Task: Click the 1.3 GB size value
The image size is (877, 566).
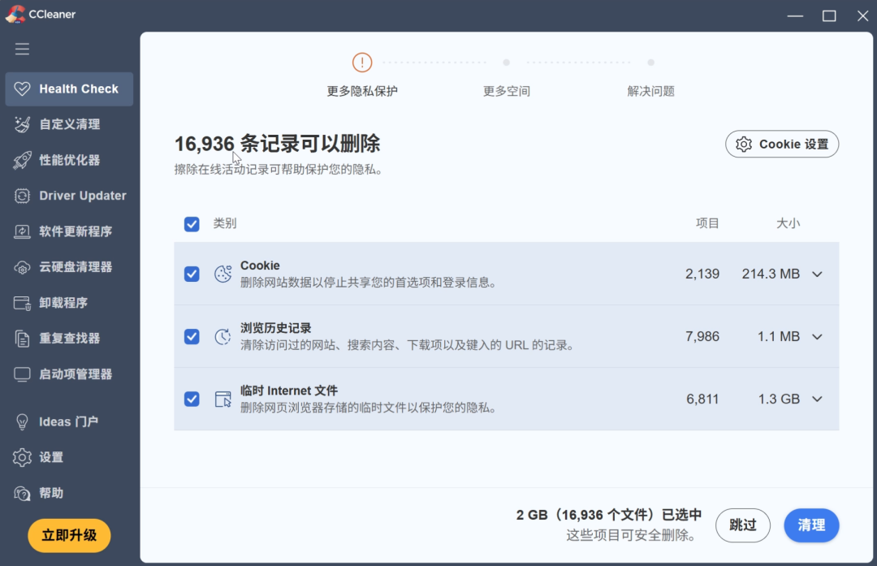Action: click(779, 399)
